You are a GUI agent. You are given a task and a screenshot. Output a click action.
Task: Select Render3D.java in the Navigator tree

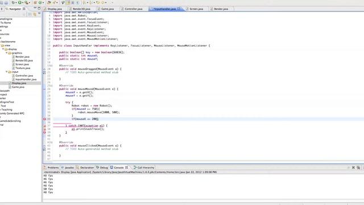24,60
